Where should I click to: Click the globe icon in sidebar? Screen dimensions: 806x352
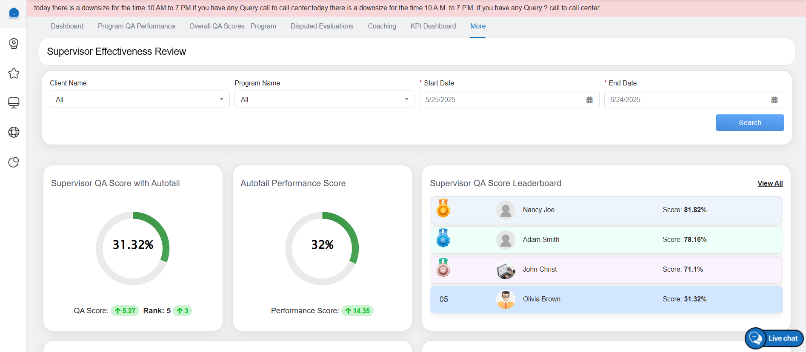(14, 132)
